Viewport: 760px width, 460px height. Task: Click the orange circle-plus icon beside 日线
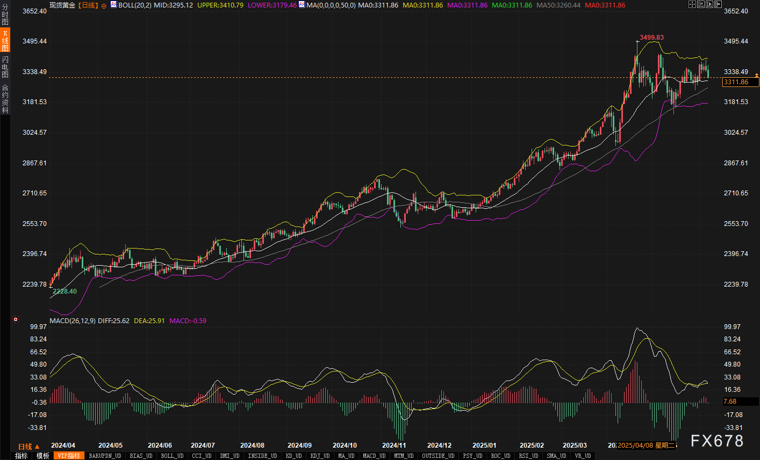point(104,5)
